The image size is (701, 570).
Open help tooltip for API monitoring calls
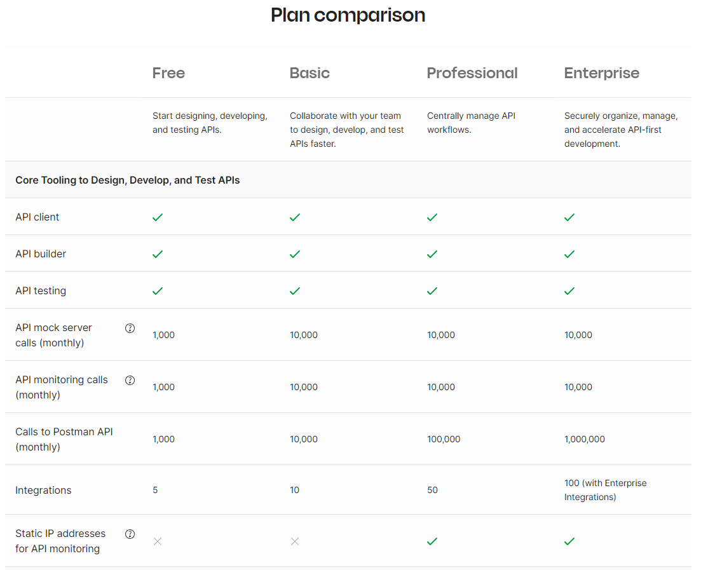click(x=130, y=381)
